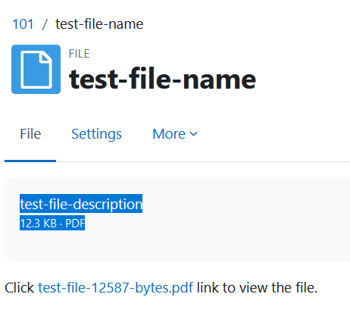Screen dimensions: 350x316
Task: Click the blue file activity icon
Action: point(36,69)
